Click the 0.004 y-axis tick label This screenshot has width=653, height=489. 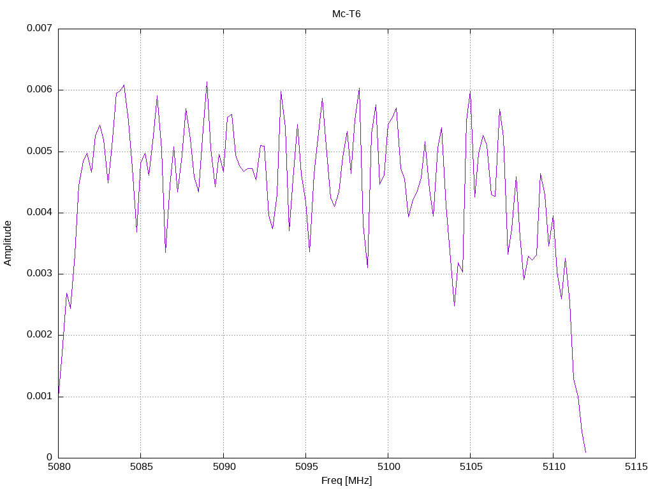tap(40, 212)
